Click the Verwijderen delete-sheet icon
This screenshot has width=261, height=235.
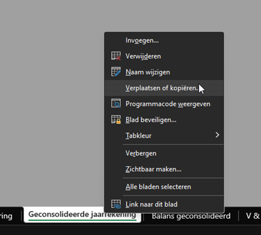116,56
